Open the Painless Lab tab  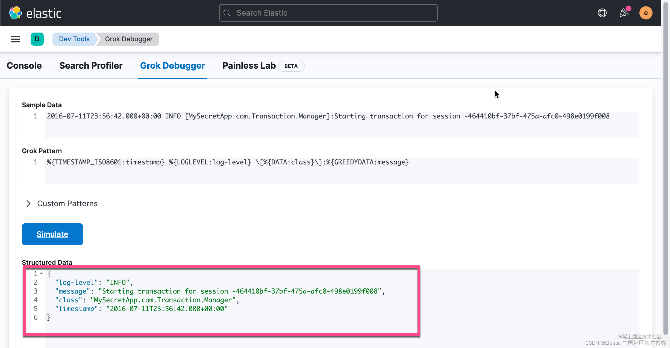coord(249,66)
